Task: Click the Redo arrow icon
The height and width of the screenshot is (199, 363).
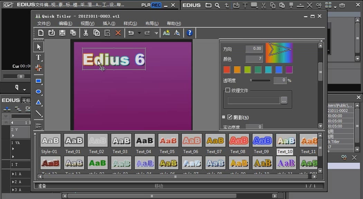Action: pos(147,33)
